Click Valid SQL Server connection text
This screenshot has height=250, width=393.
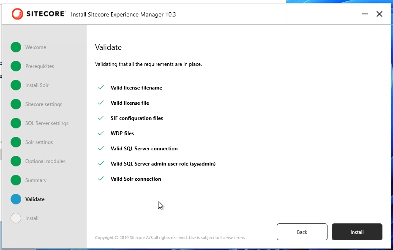click(x=144, y=149)
